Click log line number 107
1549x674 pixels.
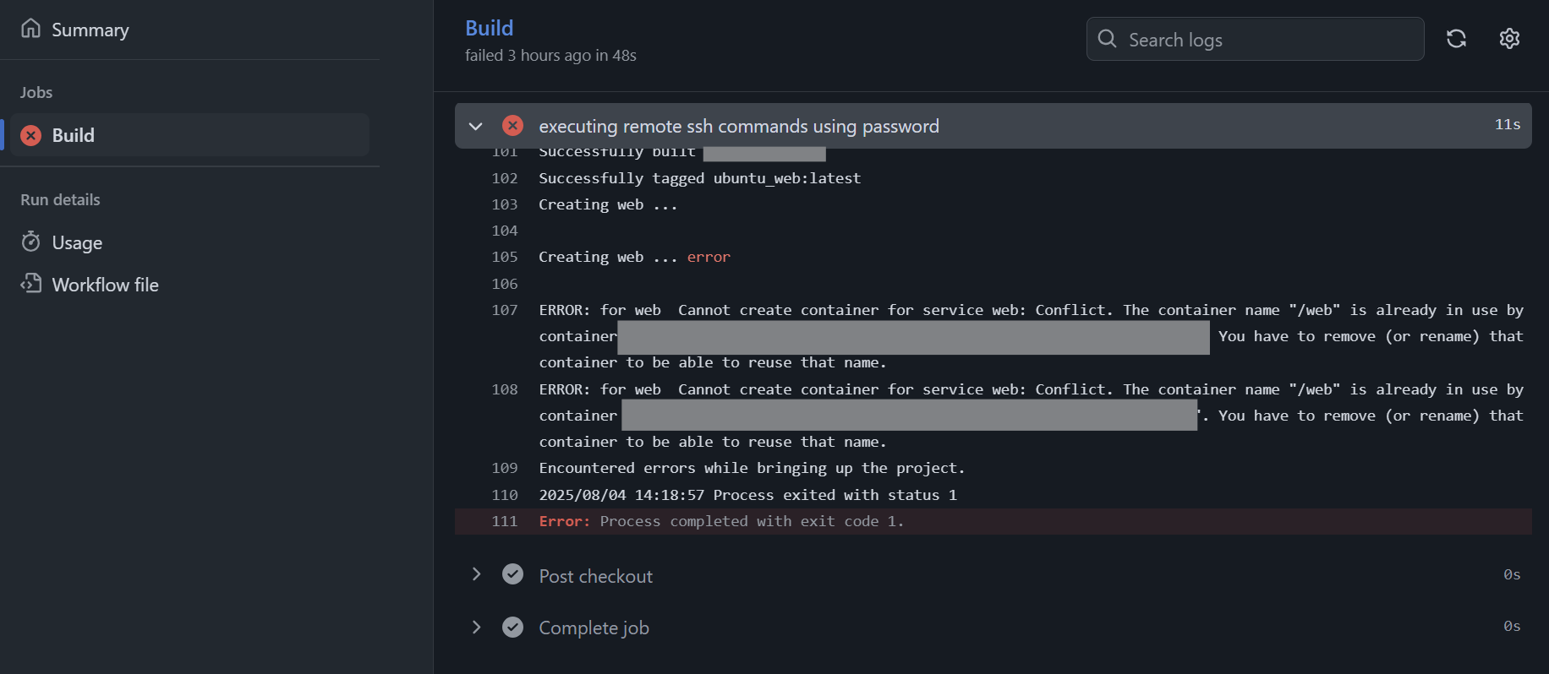click(504, 310)
